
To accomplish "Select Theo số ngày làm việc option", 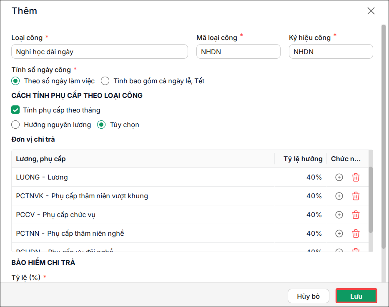I will (x=15, y=81).
